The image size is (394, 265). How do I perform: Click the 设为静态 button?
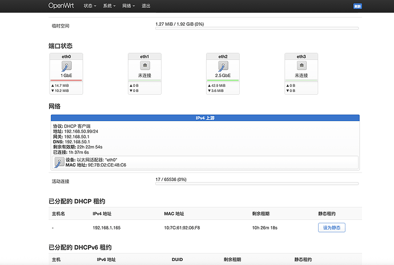[331, 227]
